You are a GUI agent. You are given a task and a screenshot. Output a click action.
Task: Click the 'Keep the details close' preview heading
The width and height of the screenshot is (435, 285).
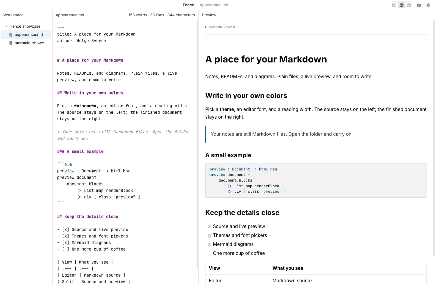(x=242, y=213)
